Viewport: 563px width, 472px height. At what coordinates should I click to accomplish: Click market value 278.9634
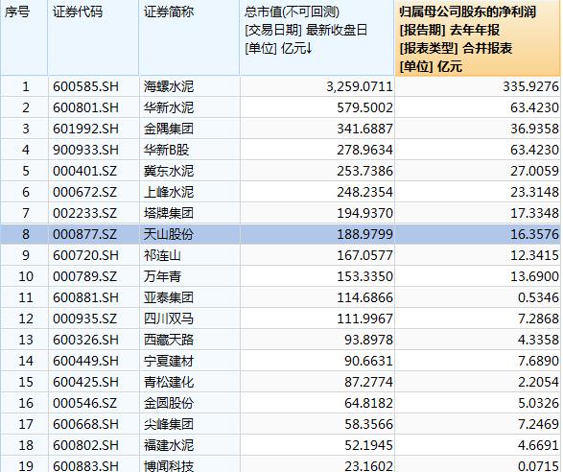pyautogui.click(x=364, y=150)
